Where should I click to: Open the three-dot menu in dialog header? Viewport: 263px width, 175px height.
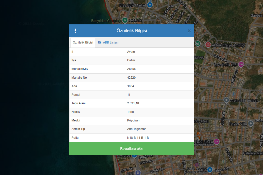coord(75,31)
